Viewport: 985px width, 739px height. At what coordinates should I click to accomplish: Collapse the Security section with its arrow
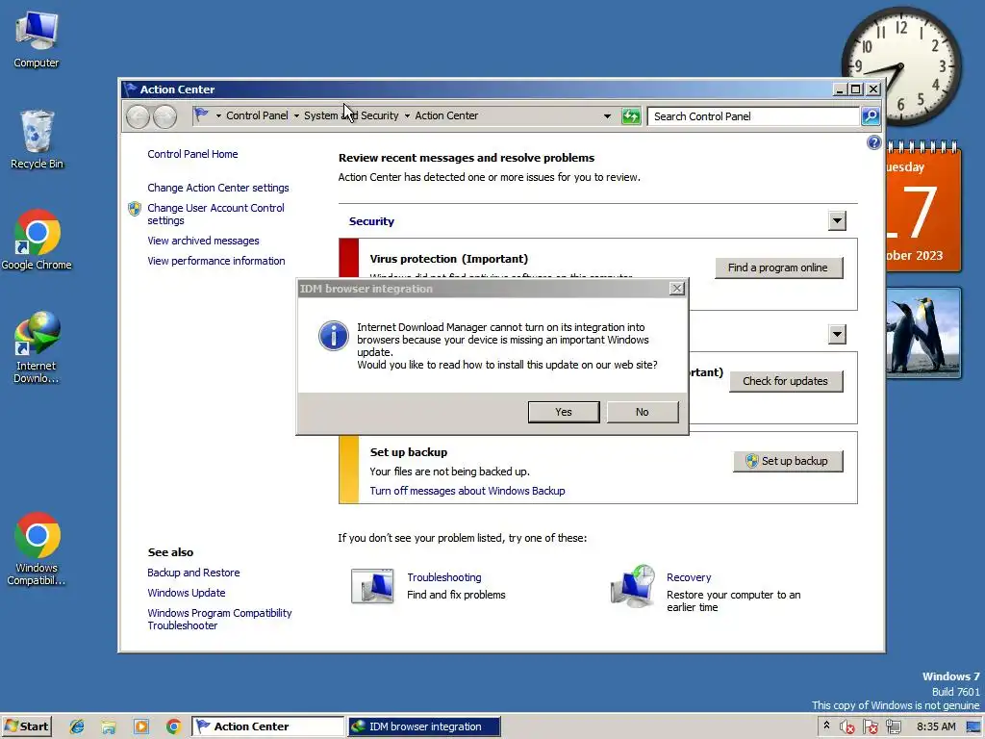(837, 221)
